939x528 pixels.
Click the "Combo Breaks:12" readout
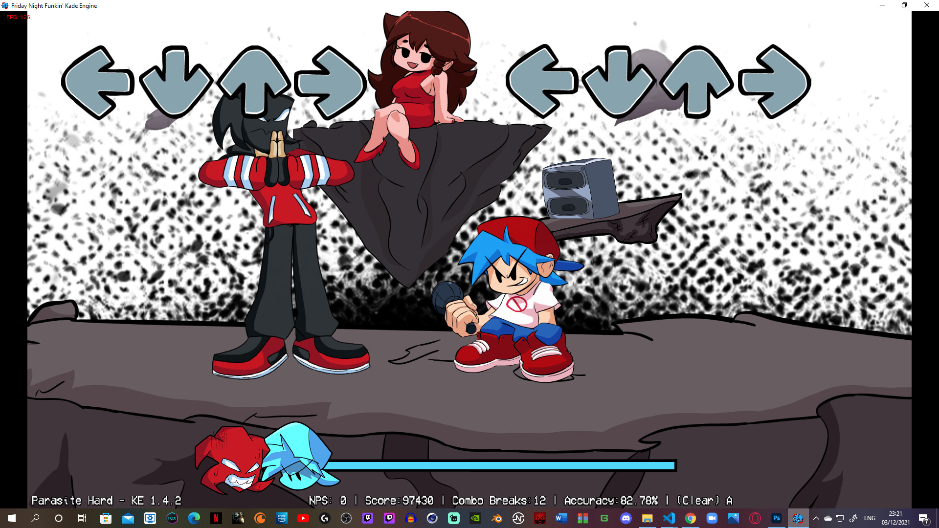pos(499,501)
